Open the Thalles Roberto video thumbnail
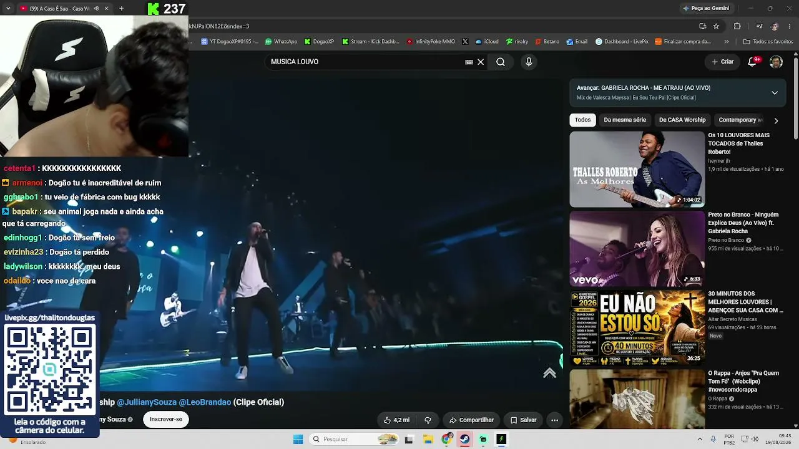 pyautogui.click(x=637, y=169)
